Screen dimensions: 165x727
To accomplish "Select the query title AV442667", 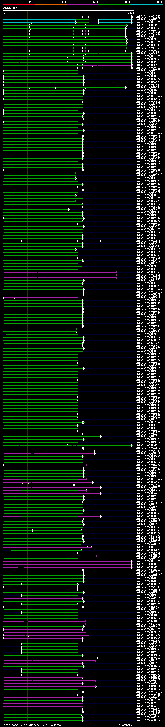I will [x=10, y=8].
